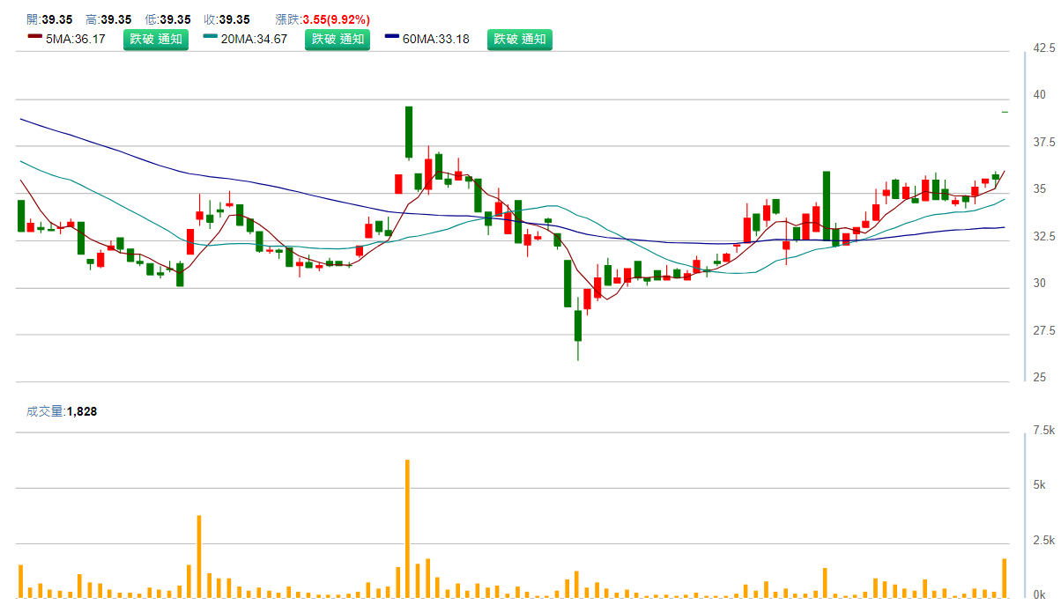Hit the 跌破 通知 button beside 60MA
The image size is (1061, 605).
[520, 40]
